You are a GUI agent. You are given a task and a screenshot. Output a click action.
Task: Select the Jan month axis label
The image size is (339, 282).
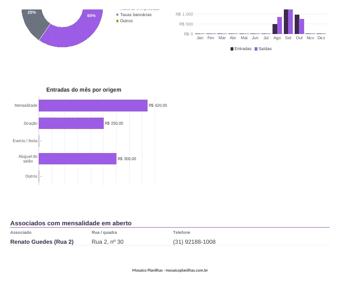(x=200, y=38)
